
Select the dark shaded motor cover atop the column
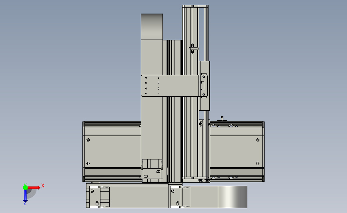[x=152, y=27]
